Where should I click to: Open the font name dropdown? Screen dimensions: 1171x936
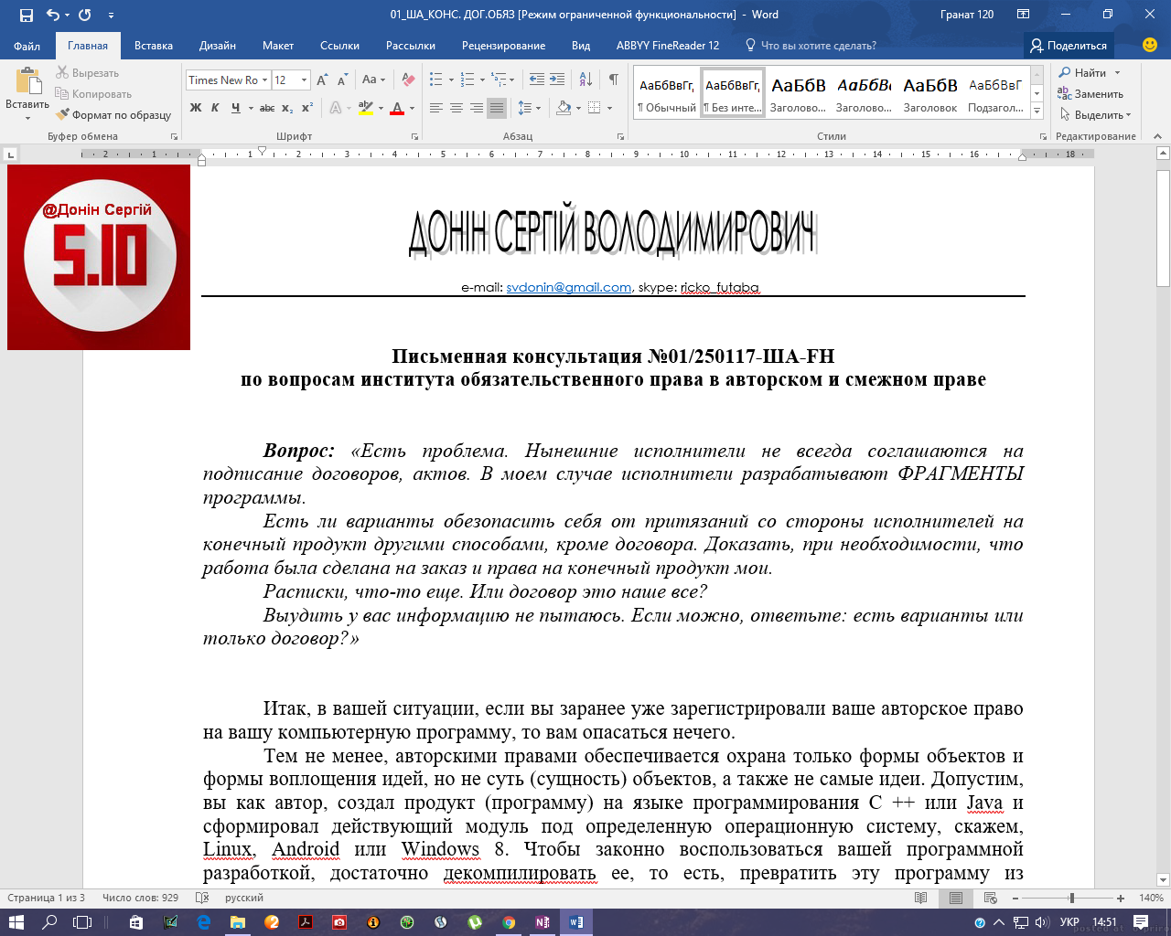[x=266, y=80]
